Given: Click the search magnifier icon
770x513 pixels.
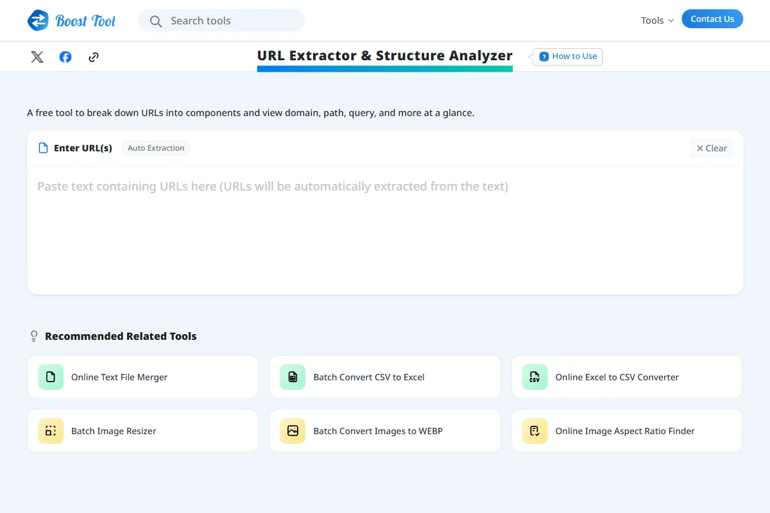Looking at the screenshot, I should pyautogui.click(x=156, y=21).
